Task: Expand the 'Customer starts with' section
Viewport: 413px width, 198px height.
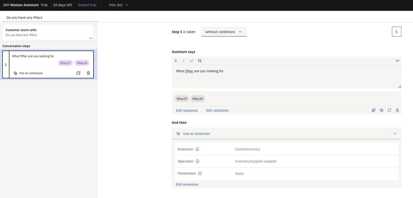Action: pos(91,38)
